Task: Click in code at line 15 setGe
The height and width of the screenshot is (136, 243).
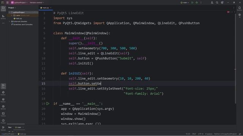Action: [x=96, y=83]
